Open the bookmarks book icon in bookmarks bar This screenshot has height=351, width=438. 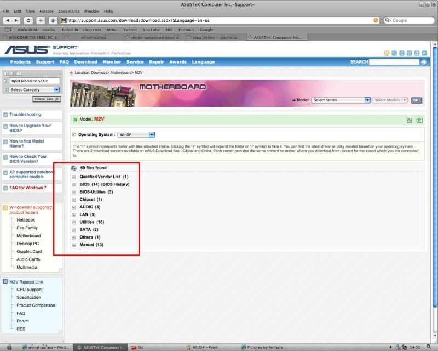8,30
